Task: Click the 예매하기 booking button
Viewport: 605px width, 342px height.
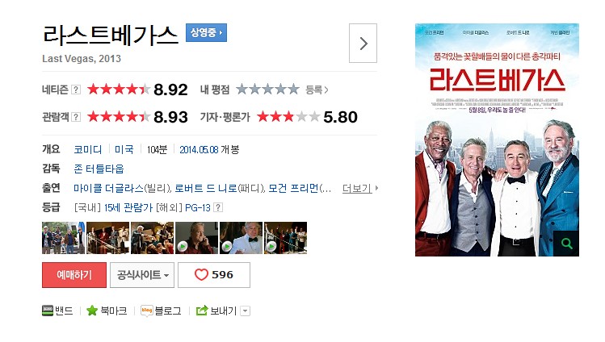Action: 74,275
